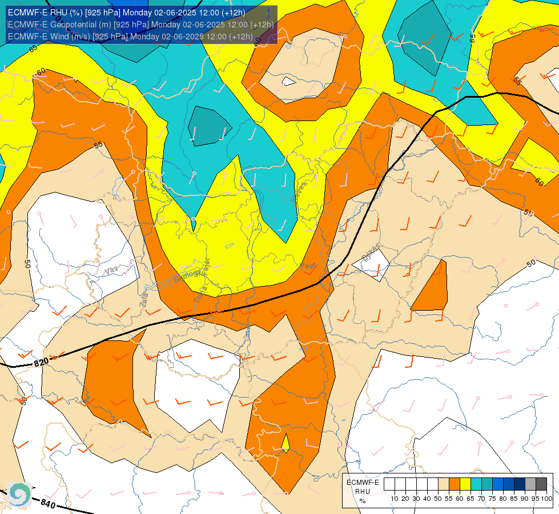
Task: Click the 'Békés' county label on the map
Action: 371,252
